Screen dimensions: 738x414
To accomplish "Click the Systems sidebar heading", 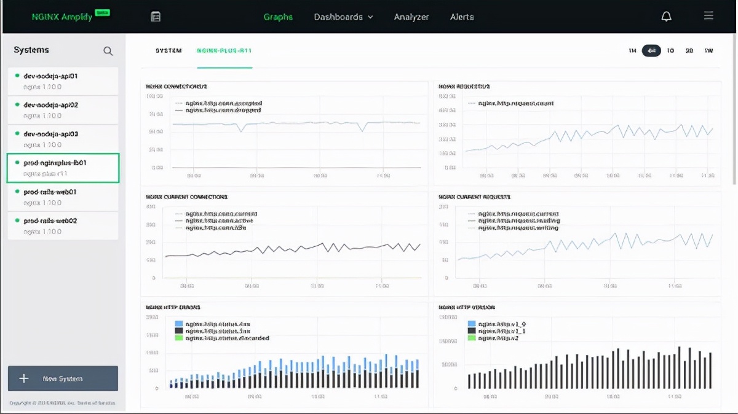I will coord(31,50).
